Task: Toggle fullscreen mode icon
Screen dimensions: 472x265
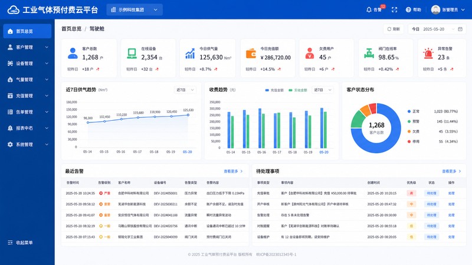Action: click(x=394, y=10)
